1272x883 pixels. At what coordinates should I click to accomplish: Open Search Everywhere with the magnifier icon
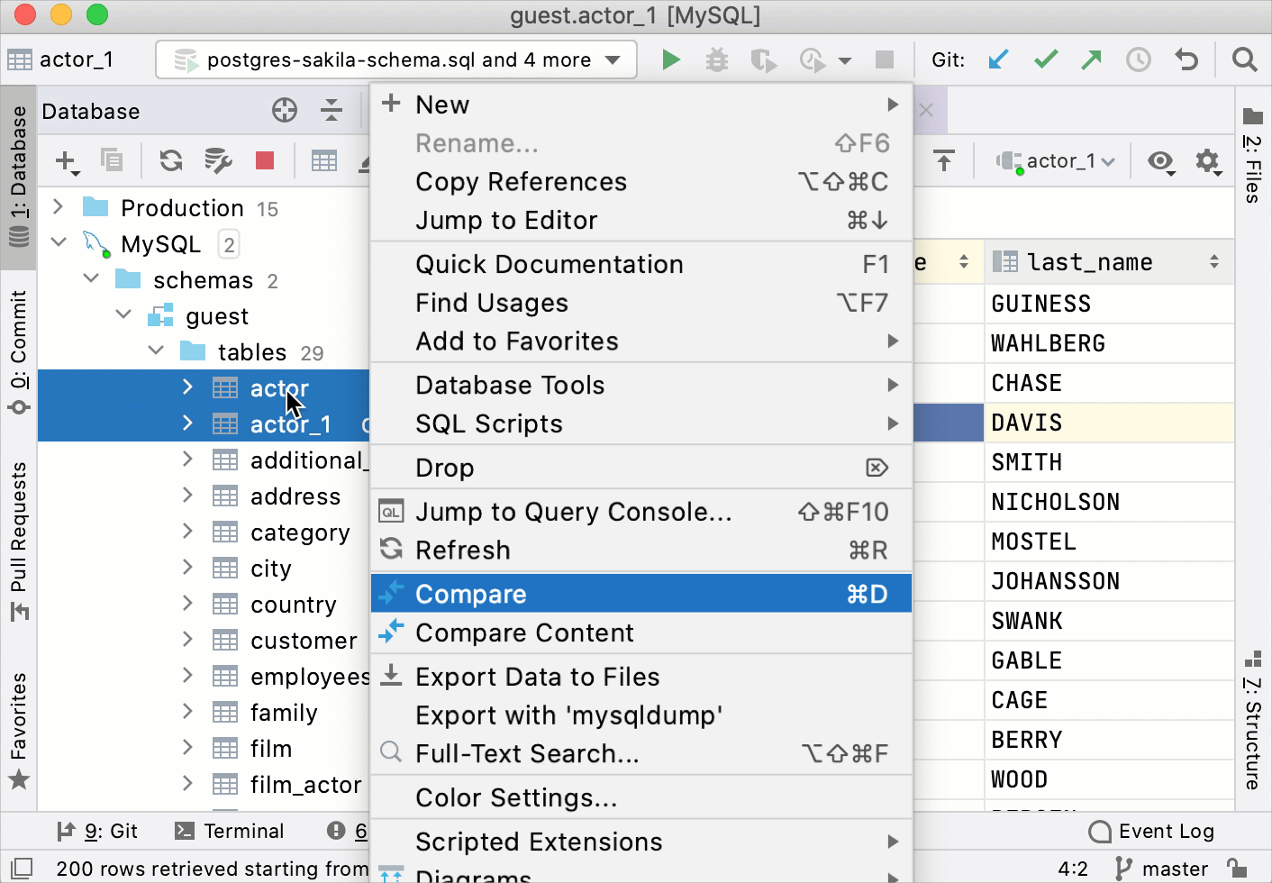tap(1244, 59)
